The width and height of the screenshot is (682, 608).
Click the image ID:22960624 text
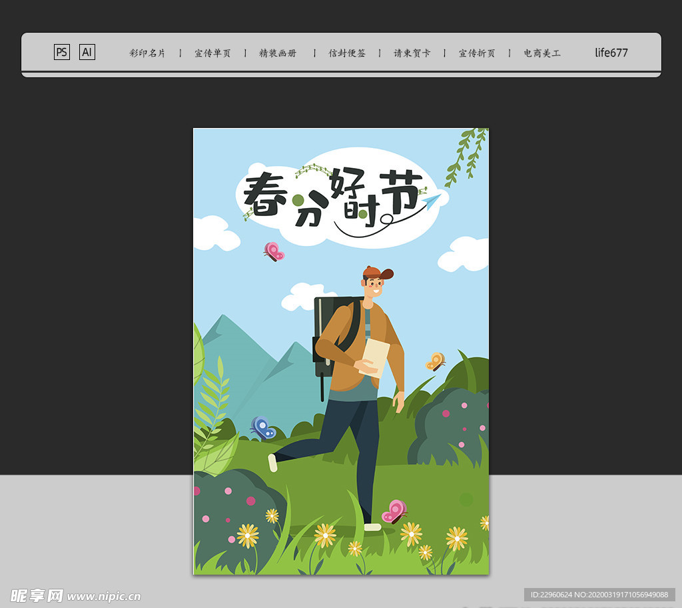(x=551, y=593)
